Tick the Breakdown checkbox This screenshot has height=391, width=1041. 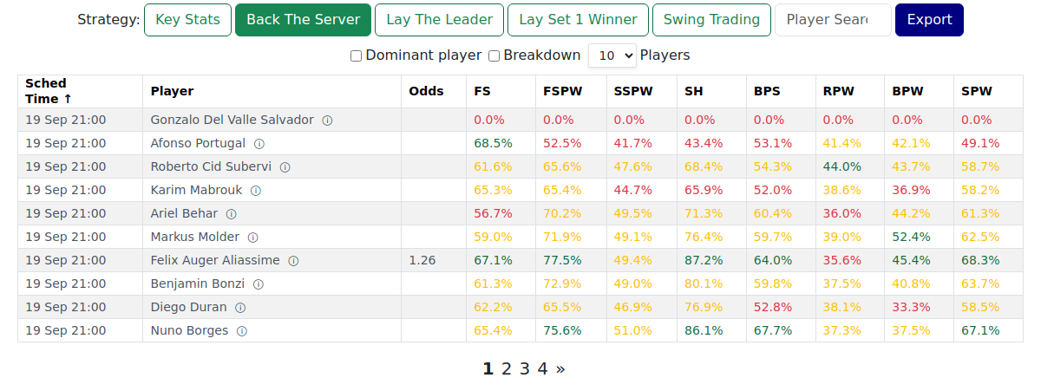tap(494, 55)
